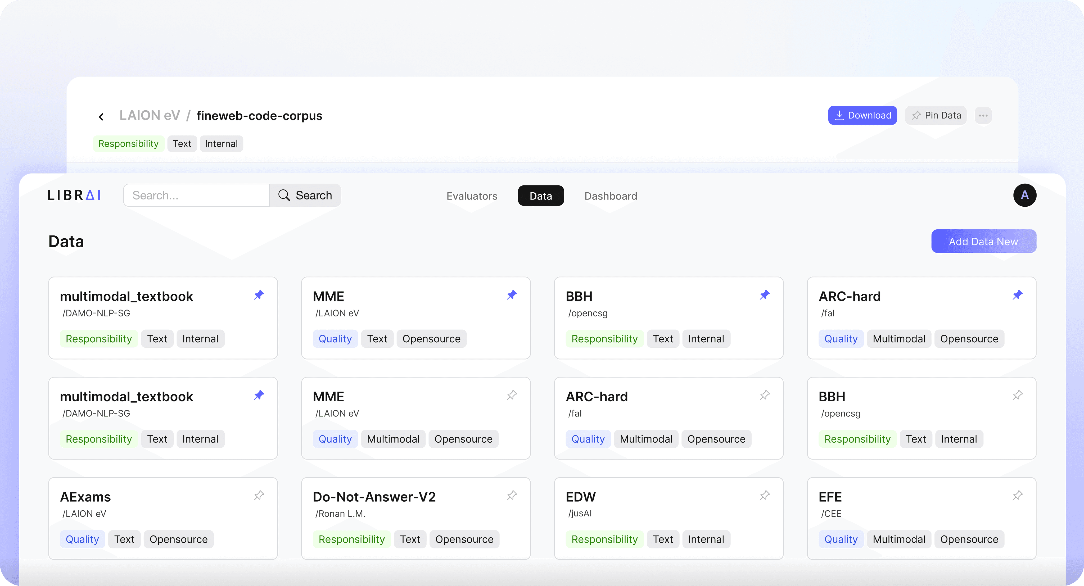Click the Pin Data button
This screenshot has width=1084, height=586.
[936, 115]
